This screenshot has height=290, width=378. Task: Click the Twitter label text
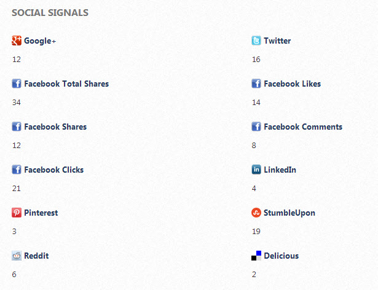pos(277,41)
